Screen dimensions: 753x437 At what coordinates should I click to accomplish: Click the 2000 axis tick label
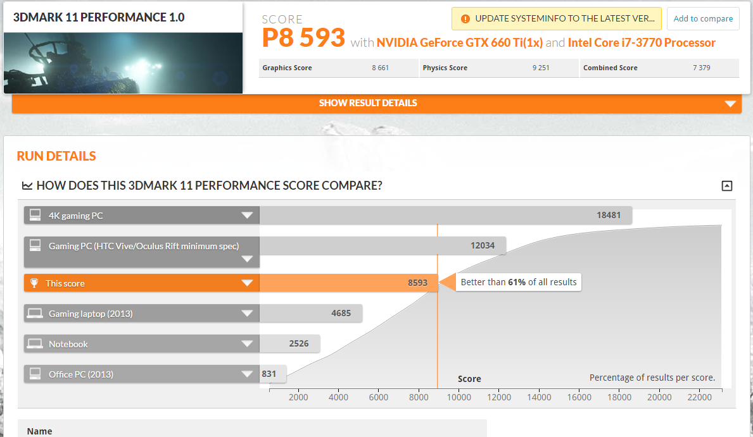coord(298,397)
